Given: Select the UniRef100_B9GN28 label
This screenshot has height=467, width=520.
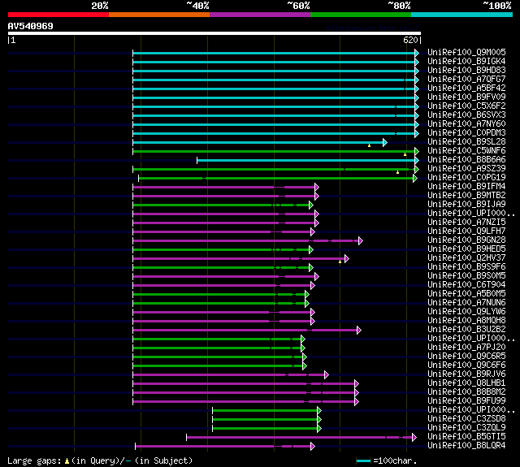Looking at the screenshot, I should [466, 240].
